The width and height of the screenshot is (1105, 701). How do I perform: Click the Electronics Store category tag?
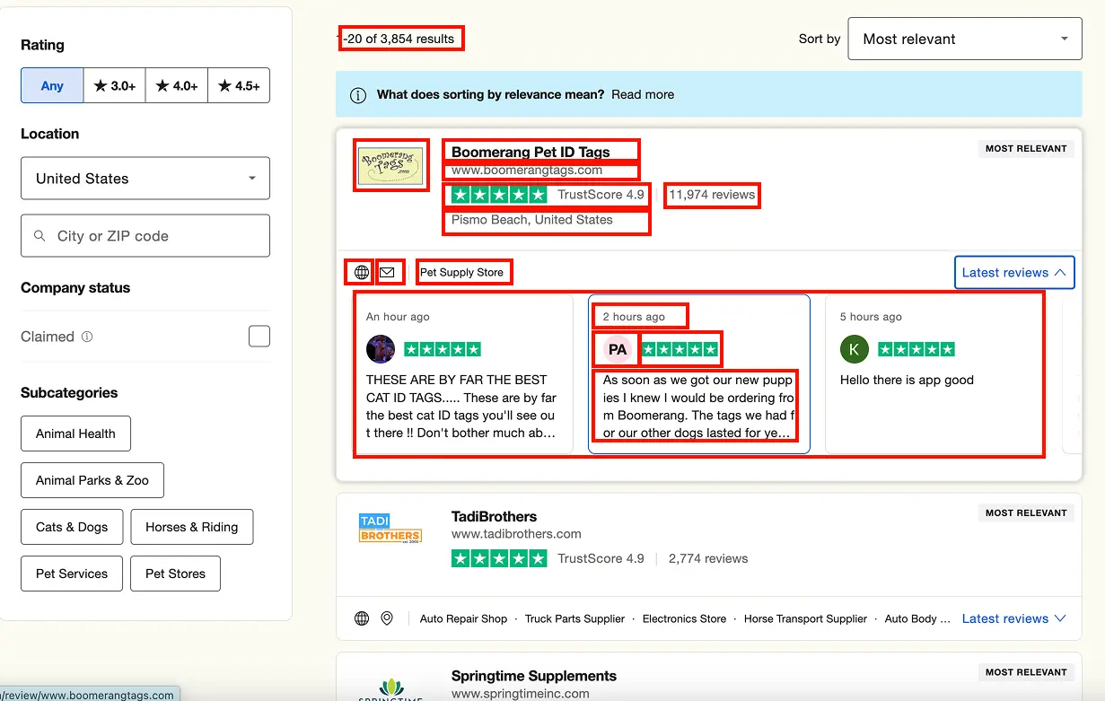(685, 618)
